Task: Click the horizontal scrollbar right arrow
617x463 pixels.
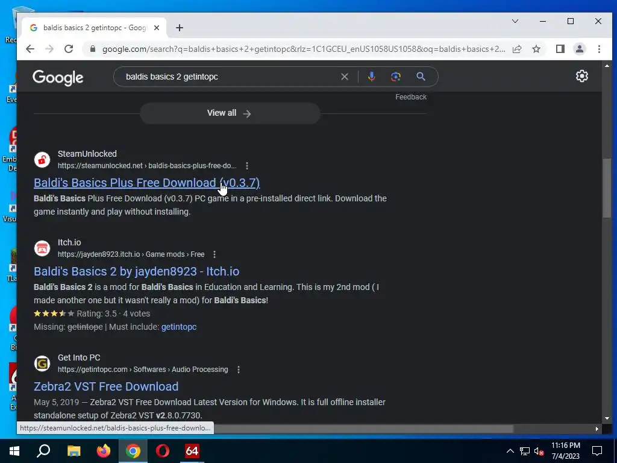Action: 597,429
